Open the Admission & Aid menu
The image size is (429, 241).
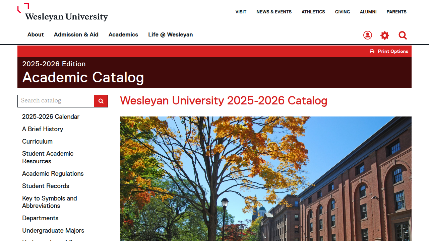tap(76, 34)
